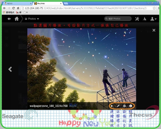Click the wallpaperzone_180_1024x768 file name
161x129 pixels.
click(49, 106)
